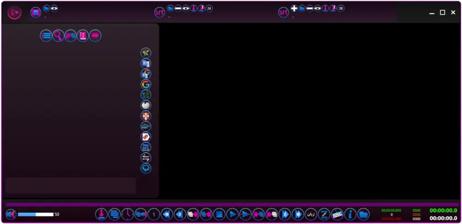Toggle the eye icon next to video icon
The width and height of the screenshot is (462, 224).
tap(54, 8)
